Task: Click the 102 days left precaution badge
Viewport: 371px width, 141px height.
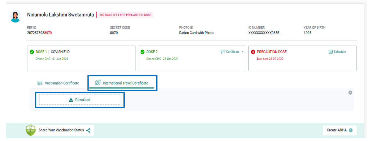Action: click(126, 15)
